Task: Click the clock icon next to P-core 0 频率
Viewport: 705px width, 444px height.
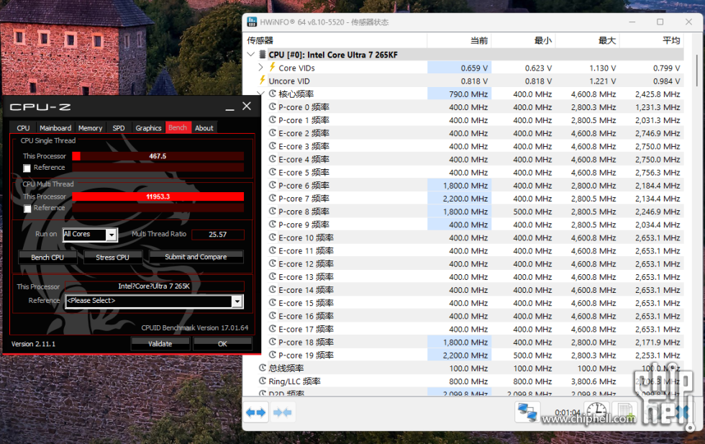Action: pyautogui.click(x=273, y=107)
